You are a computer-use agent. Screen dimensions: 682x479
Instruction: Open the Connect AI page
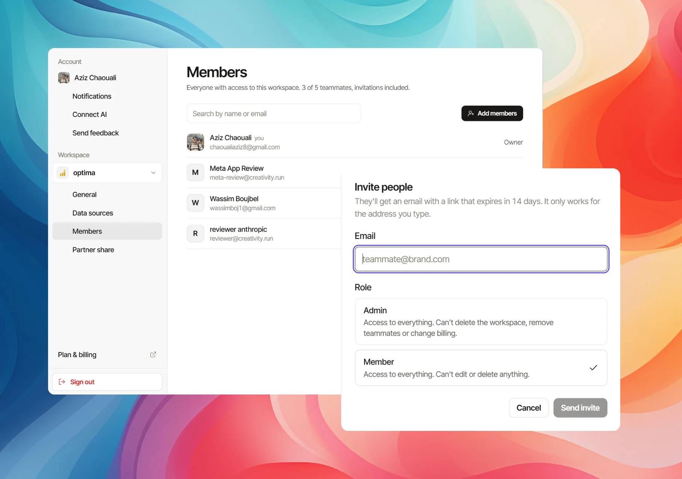coord(89,115)
